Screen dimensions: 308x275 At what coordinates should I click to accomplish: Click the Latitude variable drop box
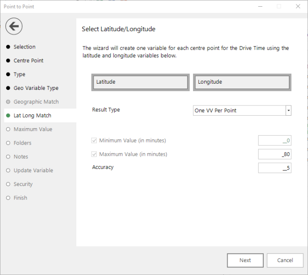pos(140,82)
